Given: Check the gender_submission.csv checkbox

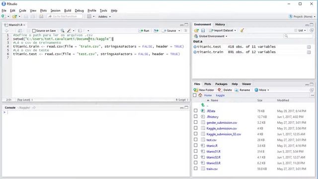Looking at the screenshot, I should coord(195,122).
